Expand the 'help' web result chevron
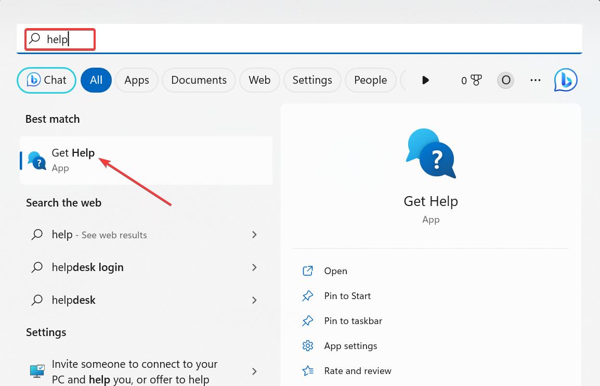 254,234
